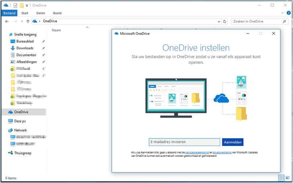Image resolution: width=293 pixels, height=183 pixels.
Task: Click the properties checkmark icon in title bar
Action: tap(15, 5)
